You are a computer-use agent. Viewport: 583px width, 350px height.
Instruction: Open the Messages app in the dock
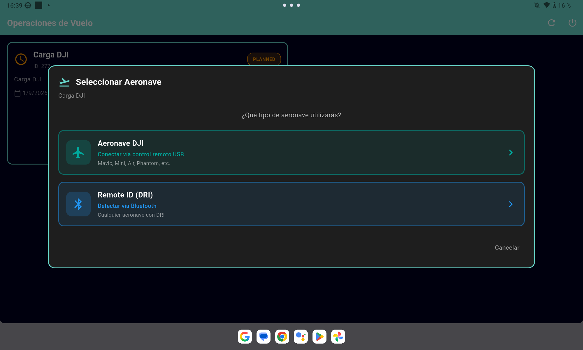coord(264,337)
